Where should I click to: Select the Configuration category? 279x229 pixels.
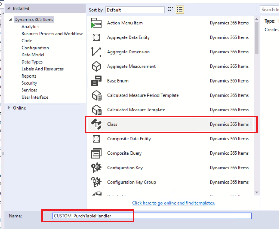click(35, 48)
